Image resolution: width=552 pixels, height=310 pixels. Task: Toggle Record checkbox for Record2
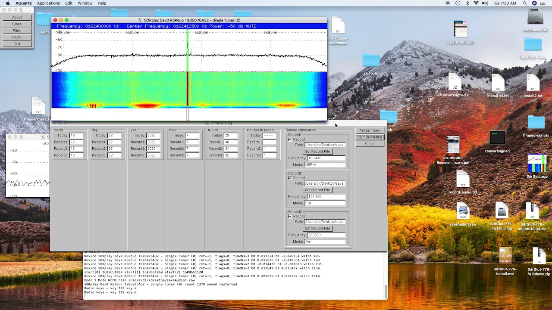point(290,178)
